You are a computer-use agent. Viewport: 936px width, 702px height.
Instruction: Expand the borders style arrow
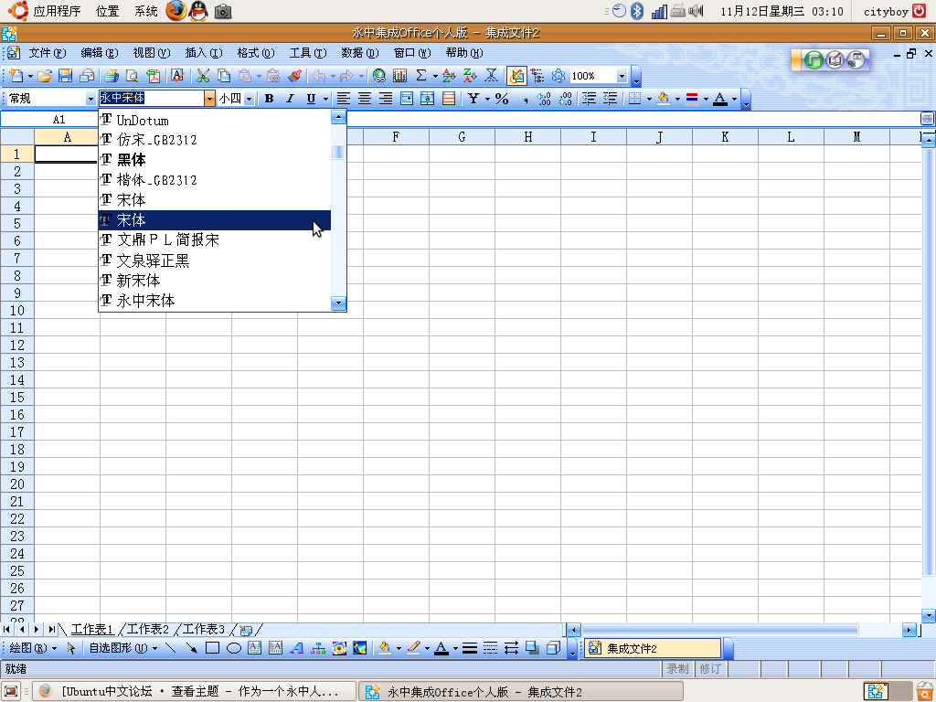coord(649,99)
